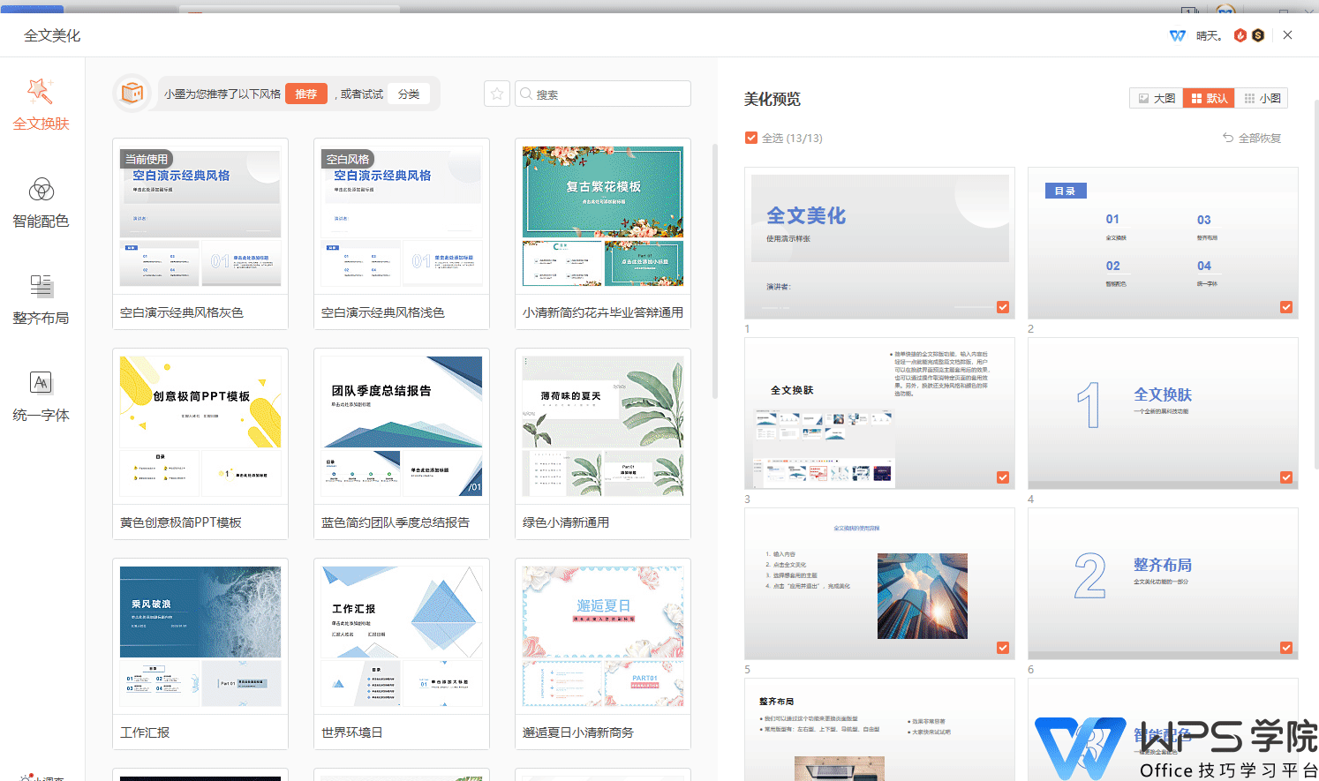Image resolution: width=1319 pixels, height=781 pixels.
Task: Select 推荐 recommended styles tab
Action: [306, 94]
